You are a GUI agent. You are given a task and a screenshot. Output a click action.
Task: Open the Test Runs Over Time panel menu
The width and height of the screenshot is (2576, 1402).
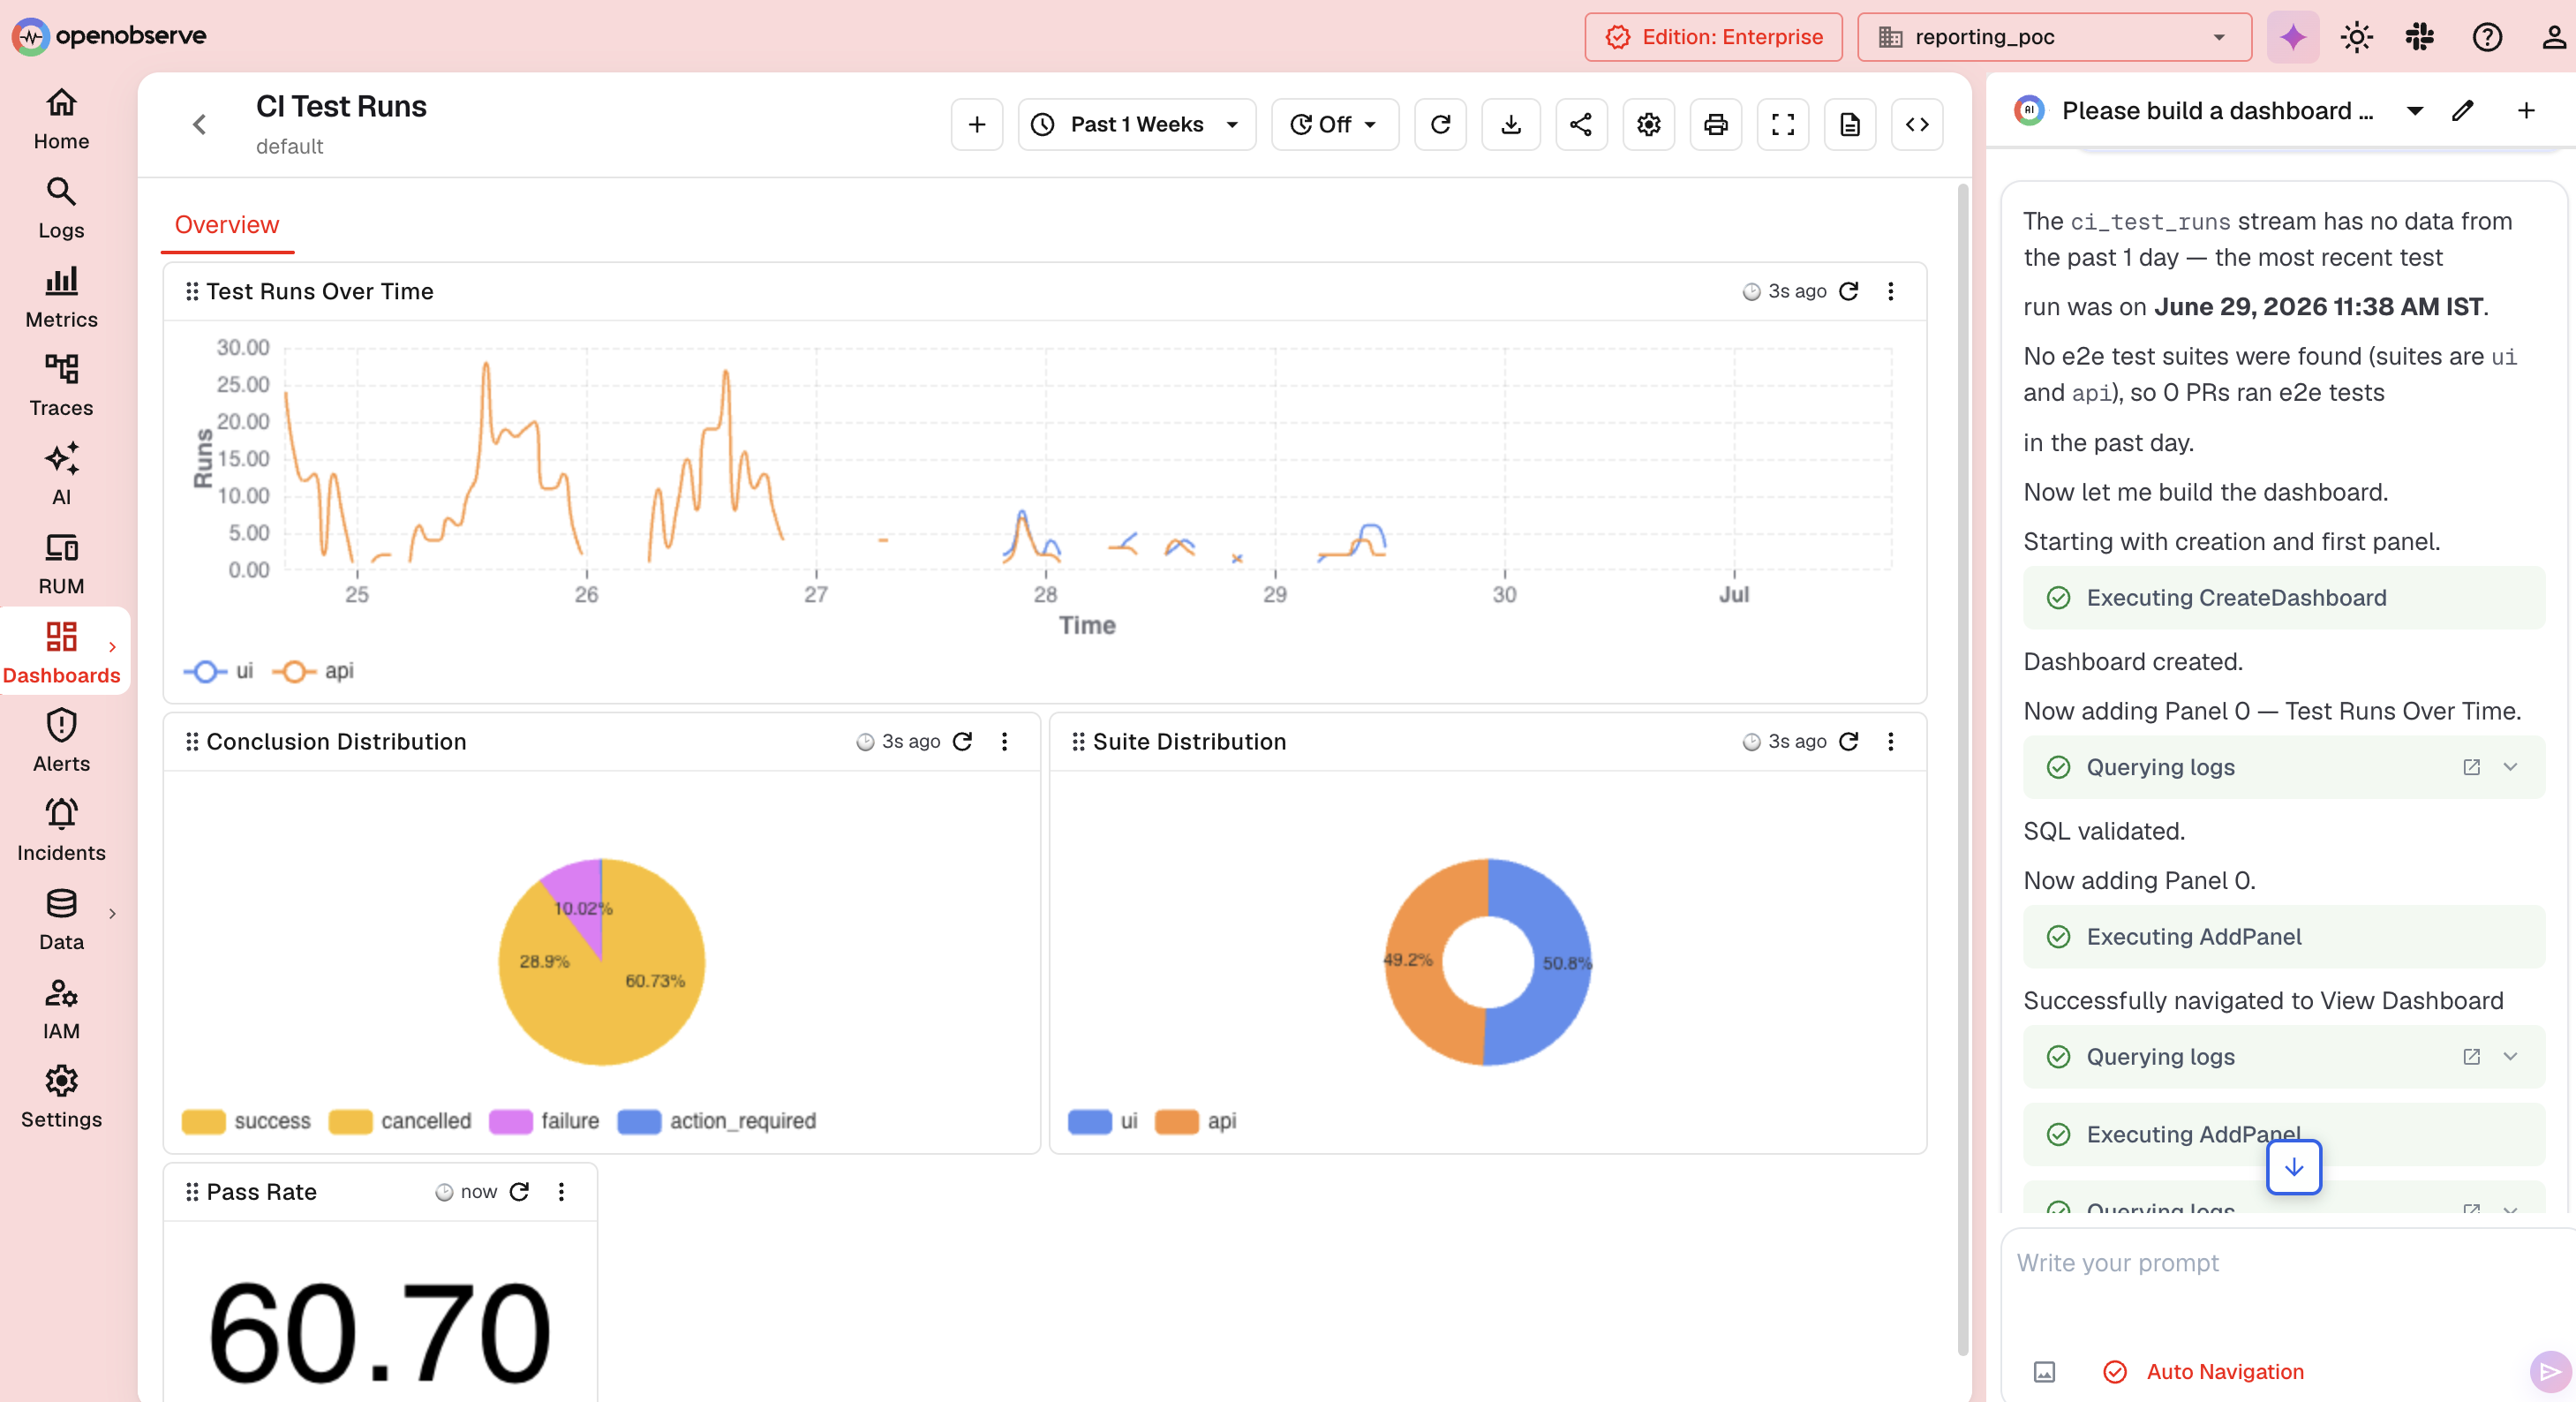tap(1890, 291)
